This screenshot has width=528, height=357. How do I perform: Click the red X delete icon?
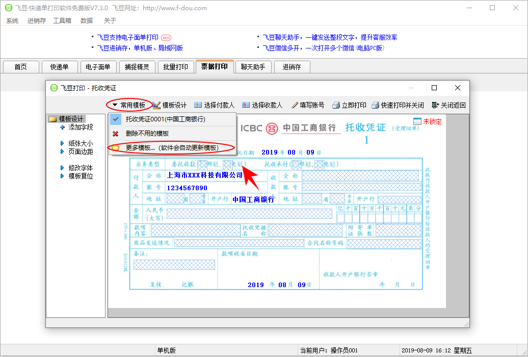click(116, 134)
